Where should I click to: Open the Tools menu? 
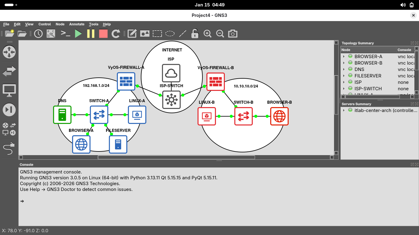point(94,24)
